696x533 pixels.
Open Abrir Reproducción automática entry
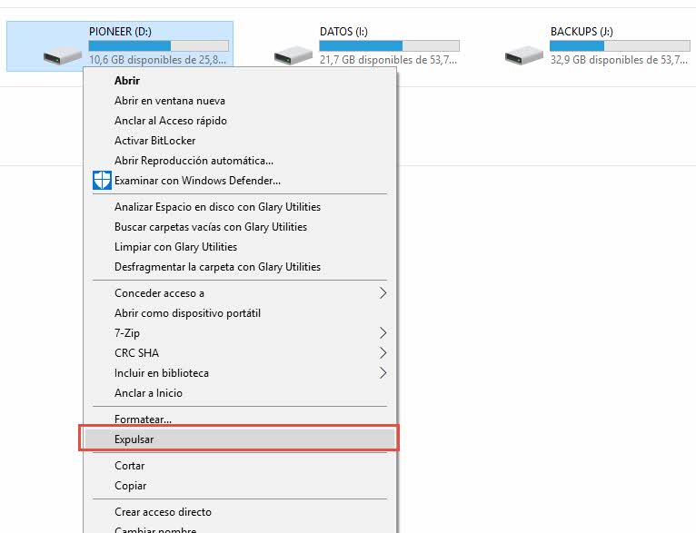coord(194,161)
